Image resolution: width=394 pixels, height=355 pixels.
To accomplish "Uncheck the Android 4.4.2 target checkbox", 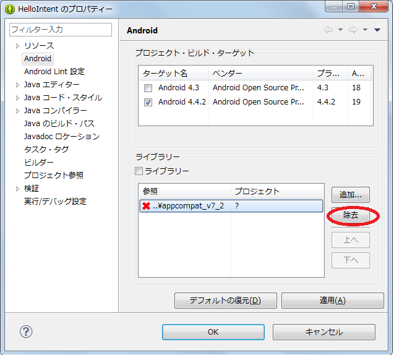I will [x=148, y=102].
